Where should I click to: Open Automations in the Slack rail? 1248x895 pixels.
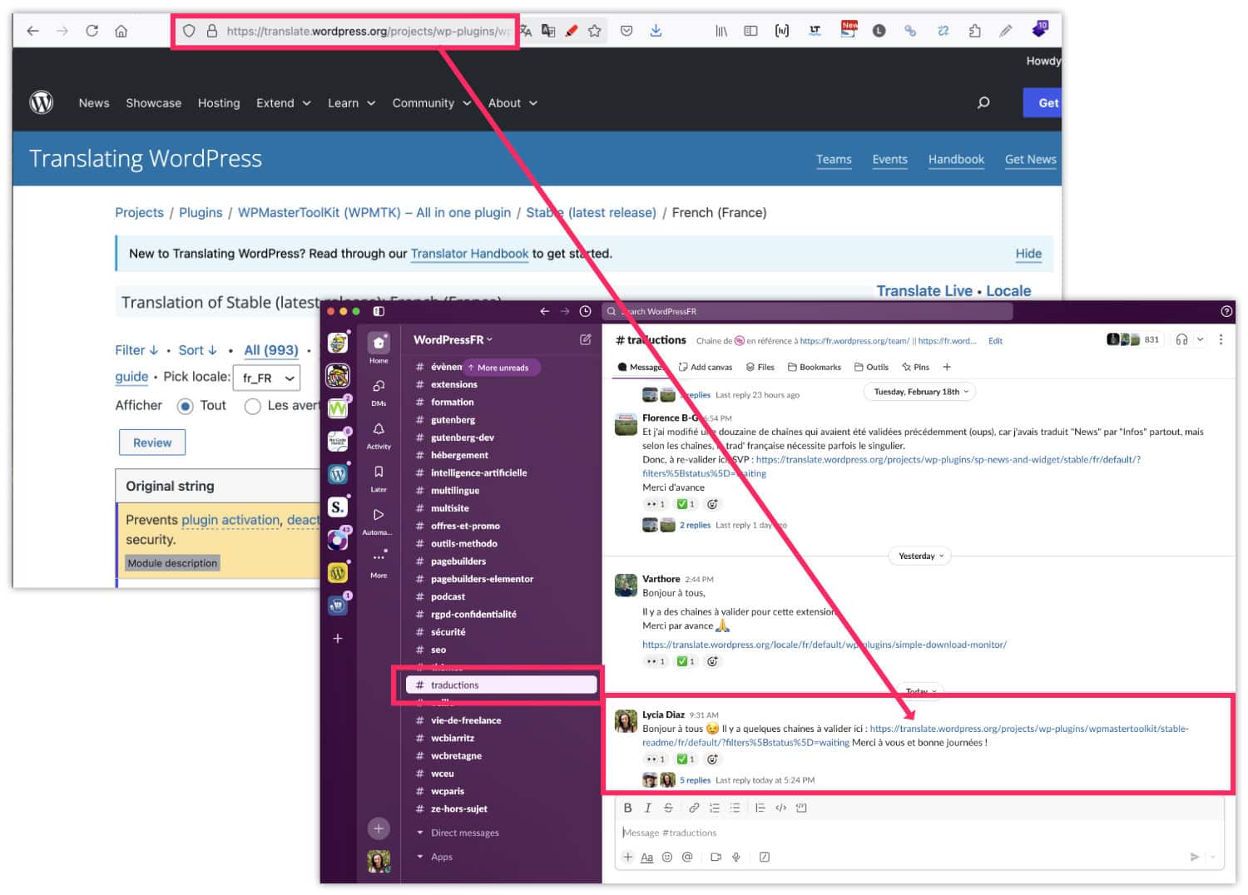pyautogui.click(x=379, y=521)
